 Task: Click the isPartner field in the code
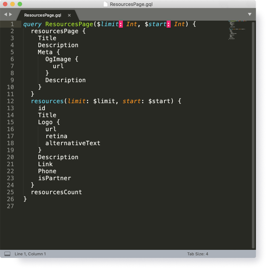click(x=54, y=178)
